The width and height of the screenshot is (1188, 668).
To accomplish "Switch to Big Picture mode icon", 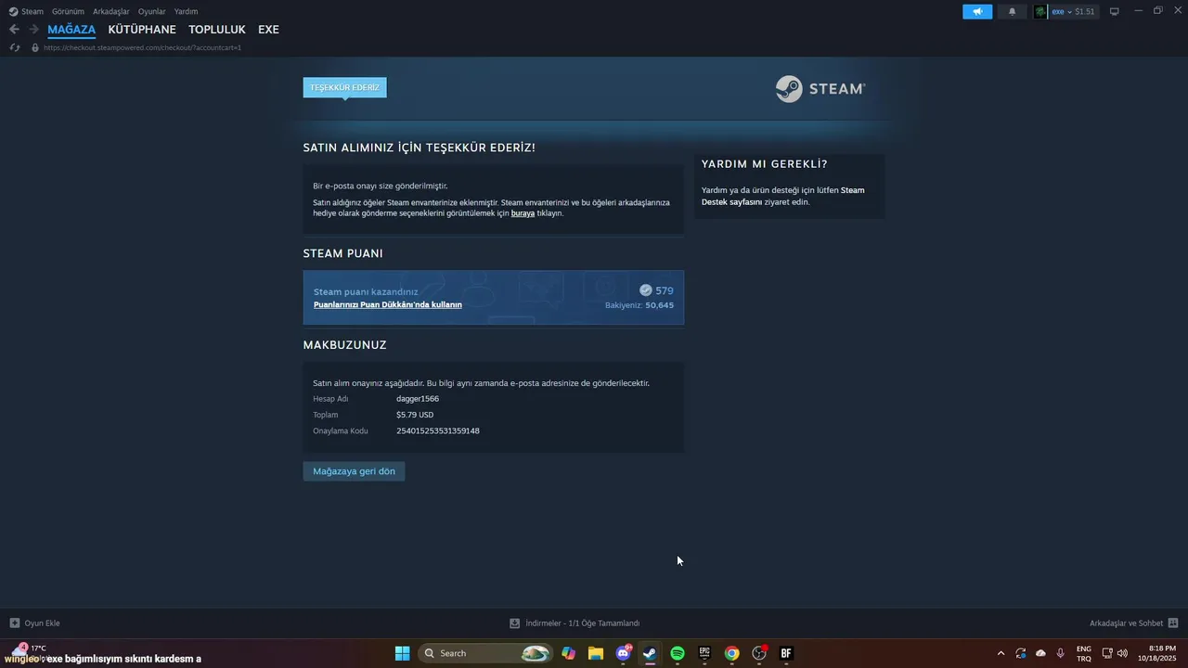I will tap(1115, 11).
